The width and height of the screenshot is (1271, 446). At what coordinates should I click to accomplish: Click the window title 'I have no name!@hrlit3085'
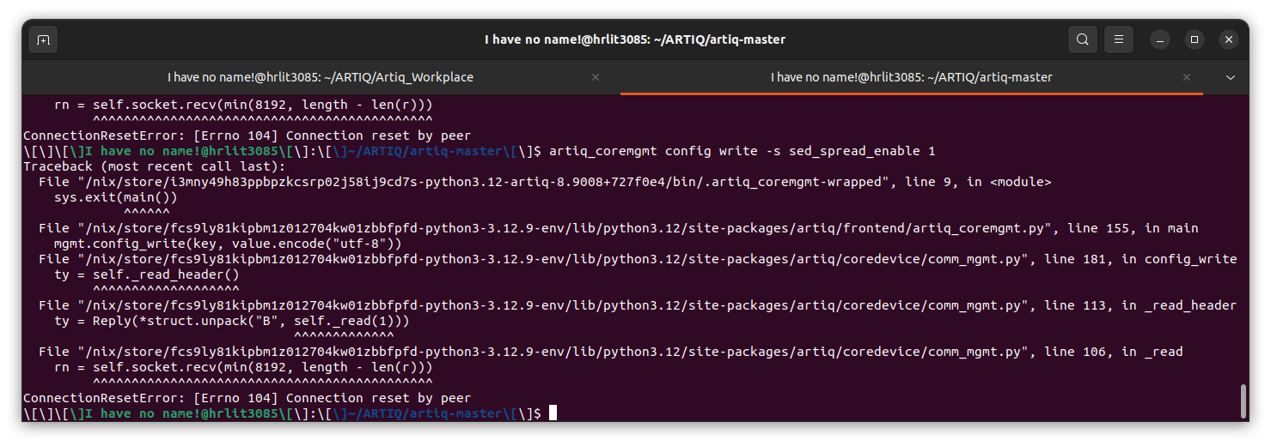(635, 39)
